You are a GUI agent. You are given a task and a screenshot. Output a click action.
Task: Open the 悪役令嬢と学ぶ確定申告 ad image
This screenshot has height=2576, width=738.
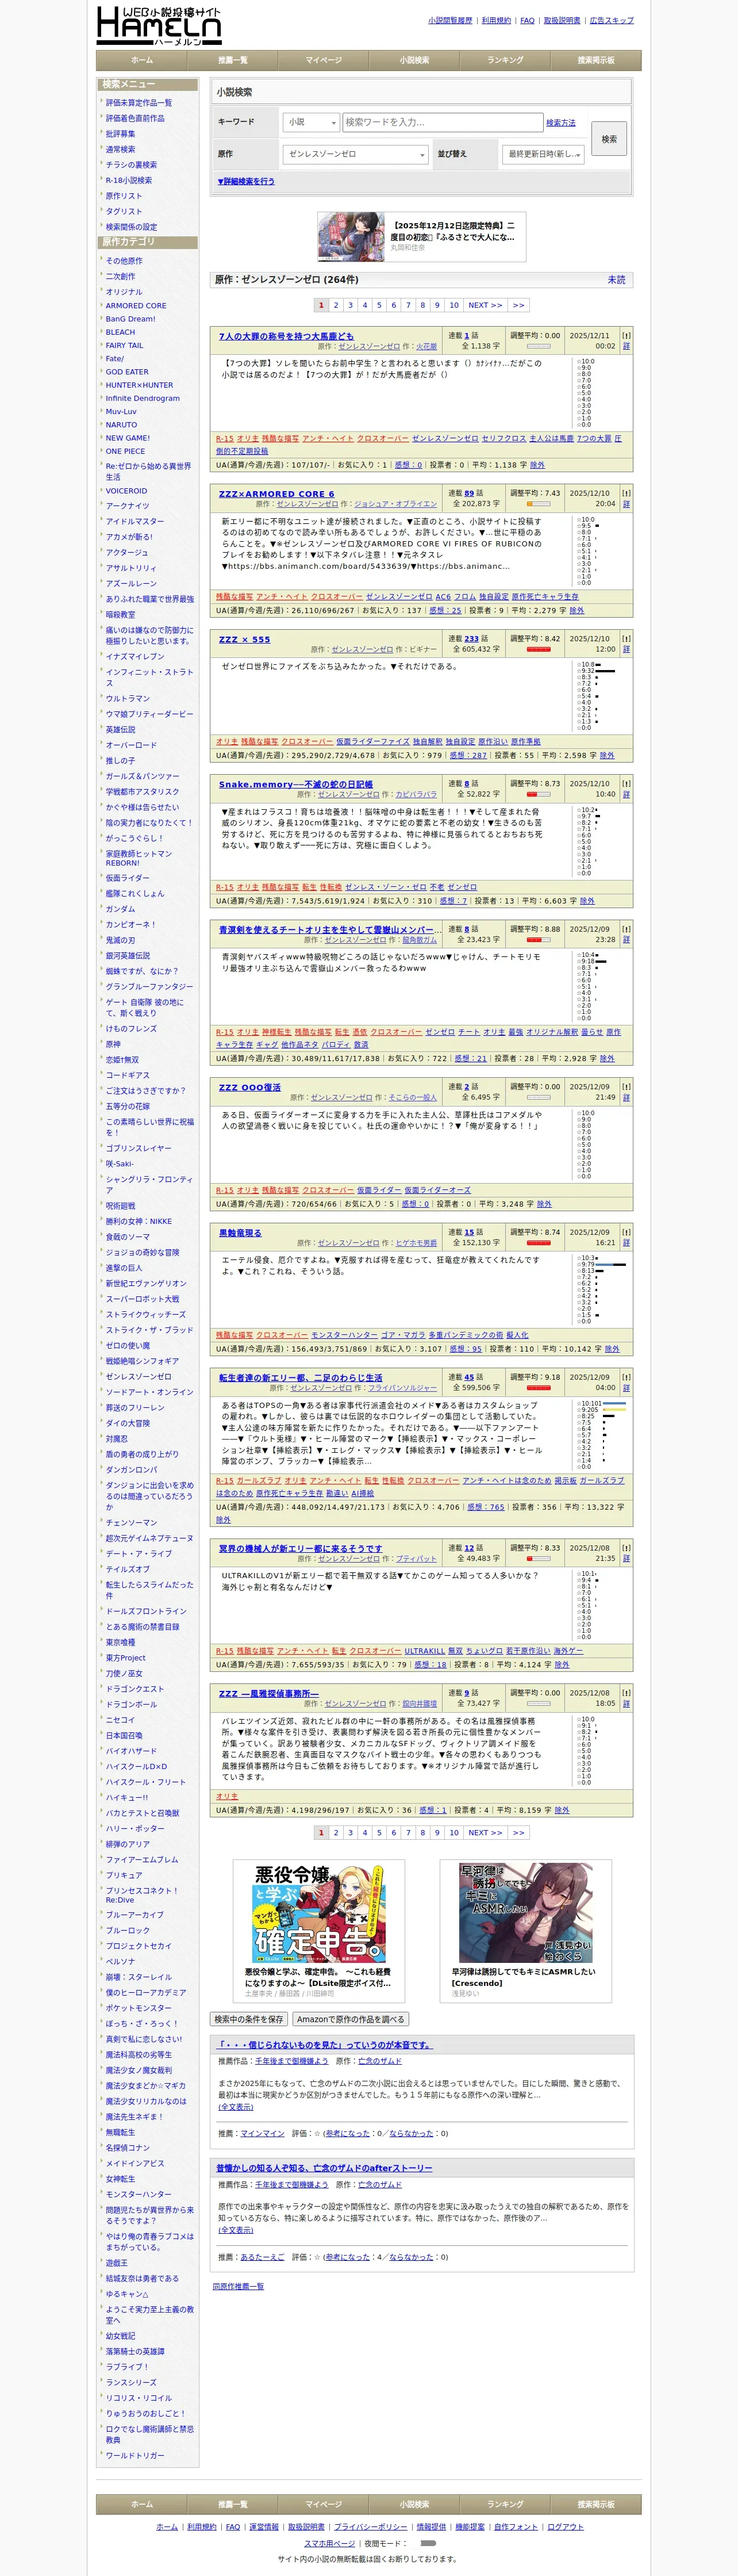point(319,1912)
